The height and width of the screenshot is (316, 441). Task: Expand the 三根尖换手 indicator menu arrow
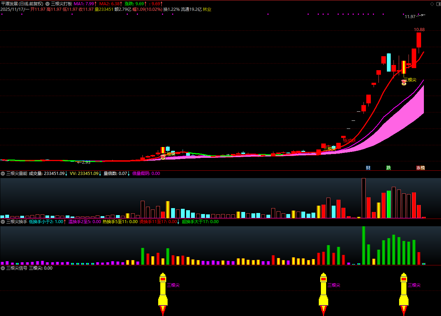(x=3, y=222)
